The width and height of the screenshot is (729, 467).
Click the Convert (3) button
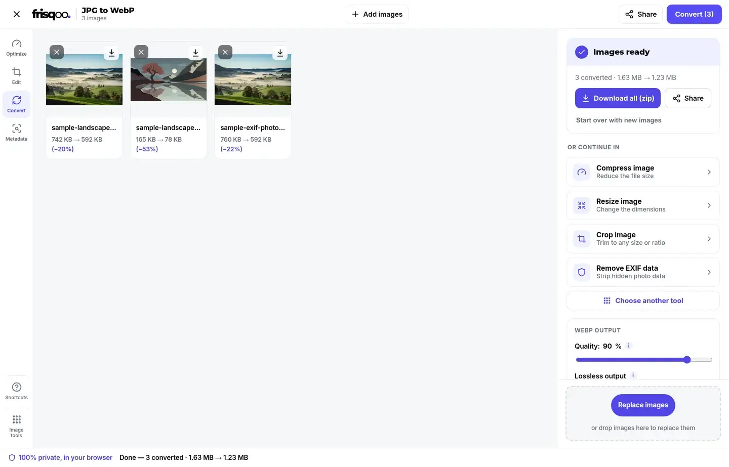tap(694, 14)
